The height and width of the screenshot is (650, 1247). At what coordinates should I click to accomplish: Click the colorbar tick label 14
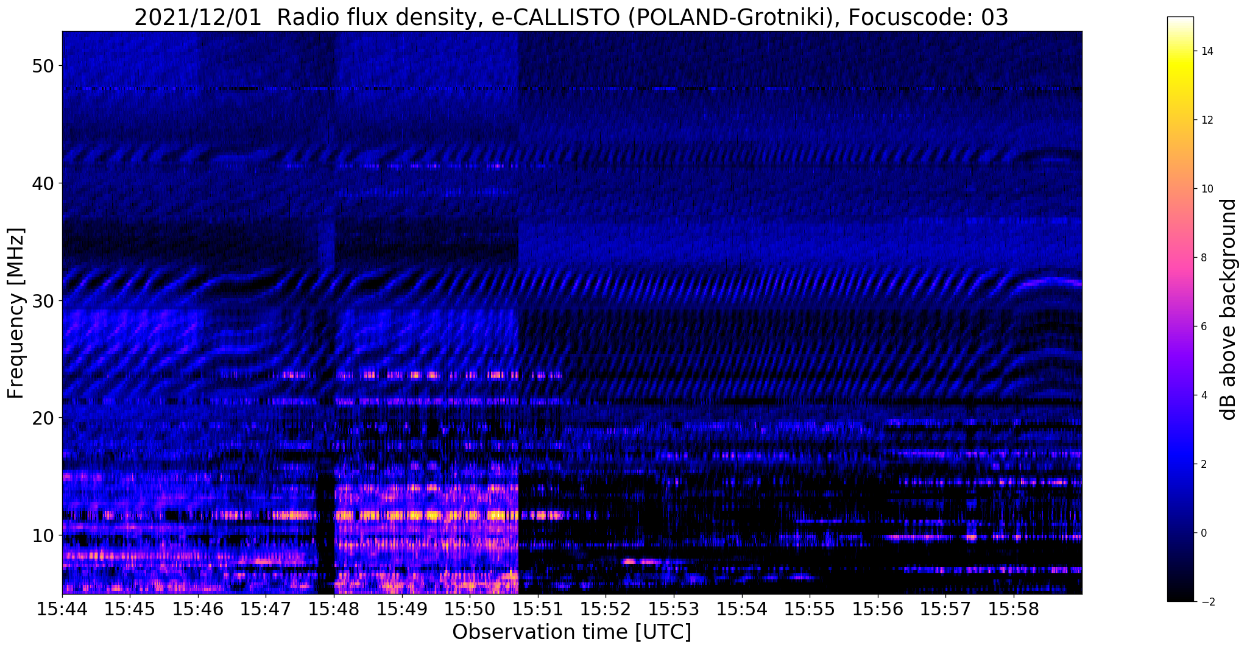tap(1206, 51)
